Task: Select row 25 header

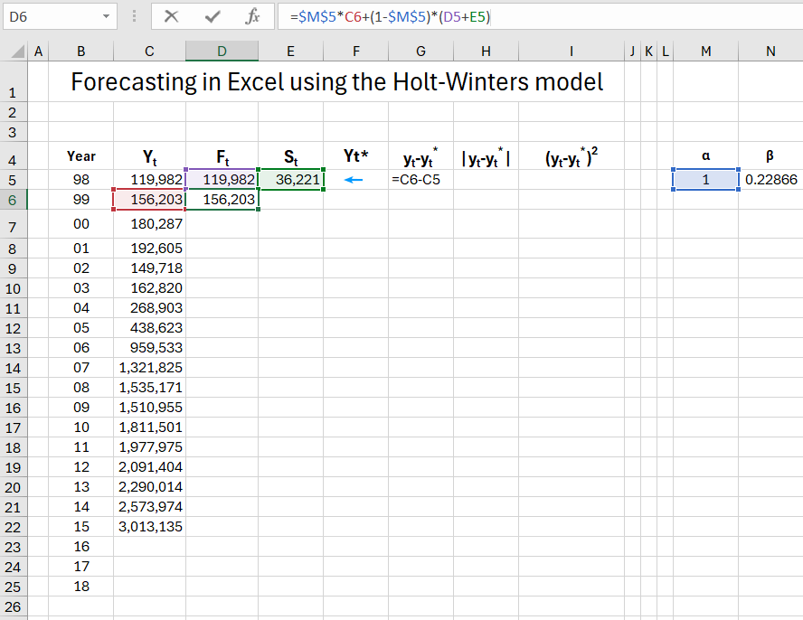Action: 13,587
